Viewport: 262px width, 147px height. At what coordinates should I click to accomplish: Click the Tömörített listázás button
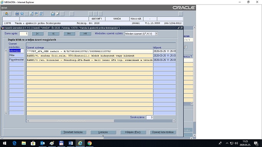coord(73,132)
